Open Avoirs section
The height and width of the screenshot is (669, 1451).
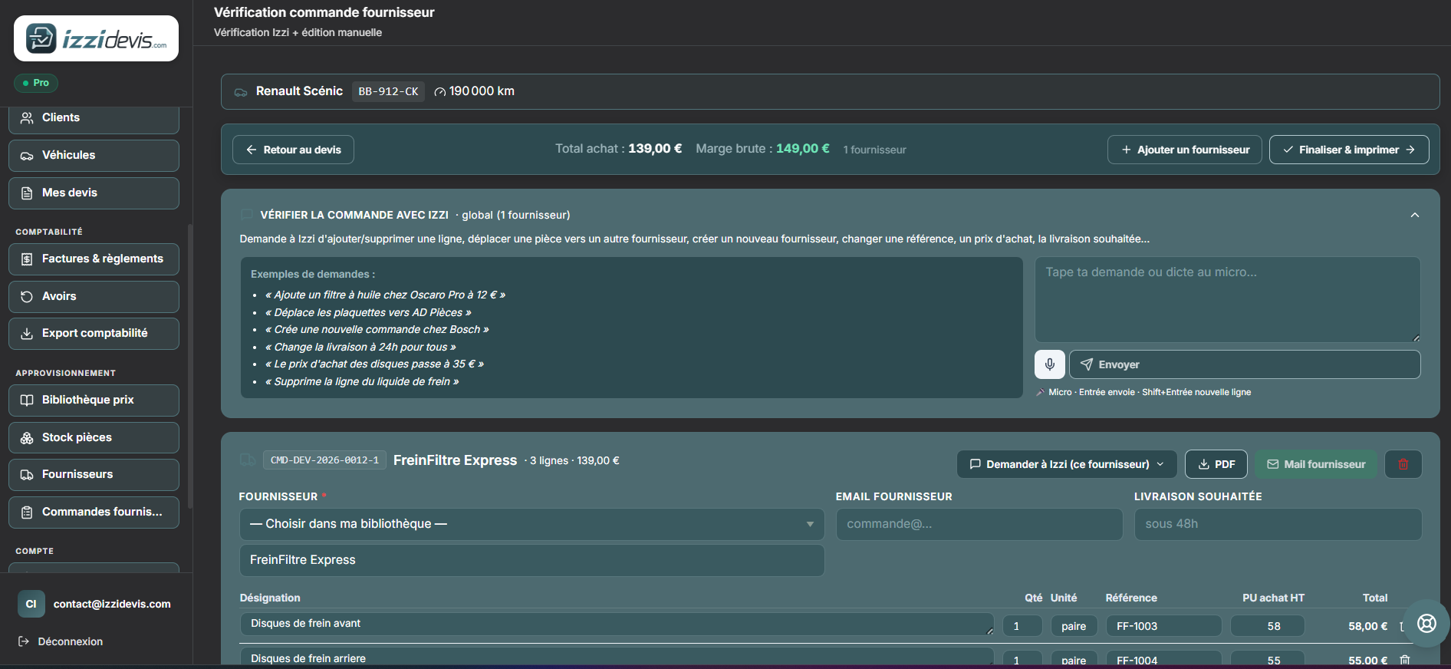[94, 297]
